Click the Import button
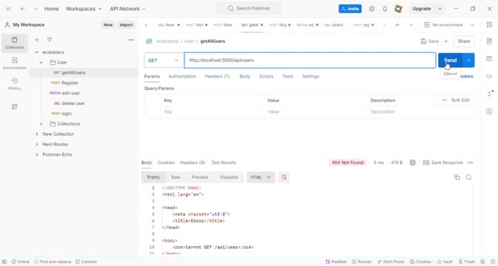Image resolution: width=498 pixels, height=266 pixels. 126,24
